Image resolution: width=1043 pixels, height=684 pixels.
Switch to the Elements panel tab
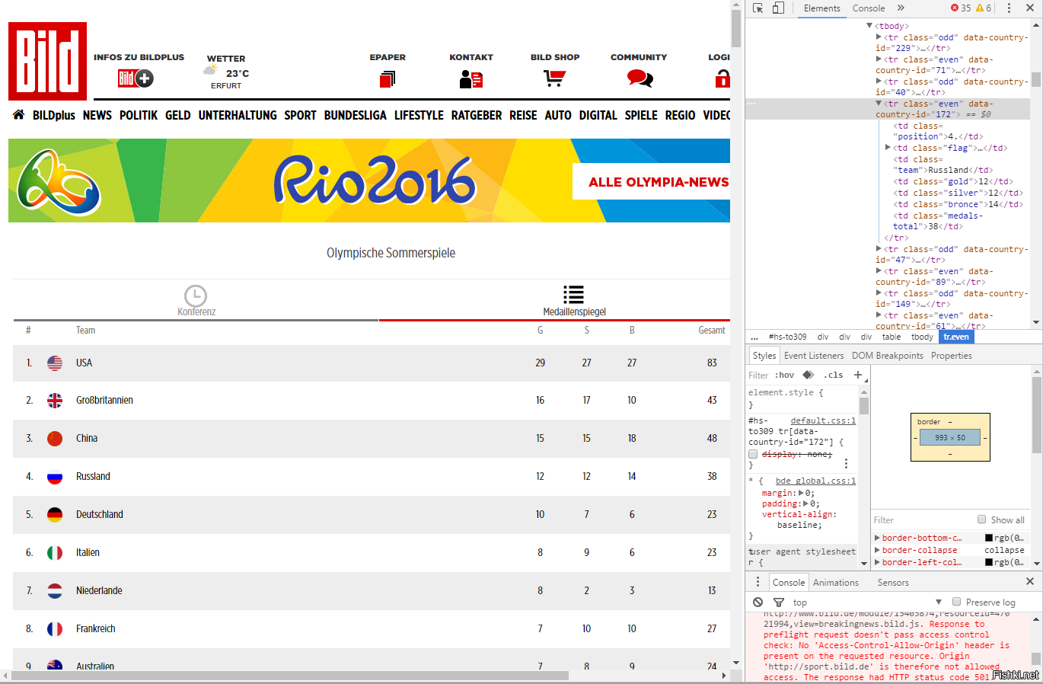coord(822,8)
